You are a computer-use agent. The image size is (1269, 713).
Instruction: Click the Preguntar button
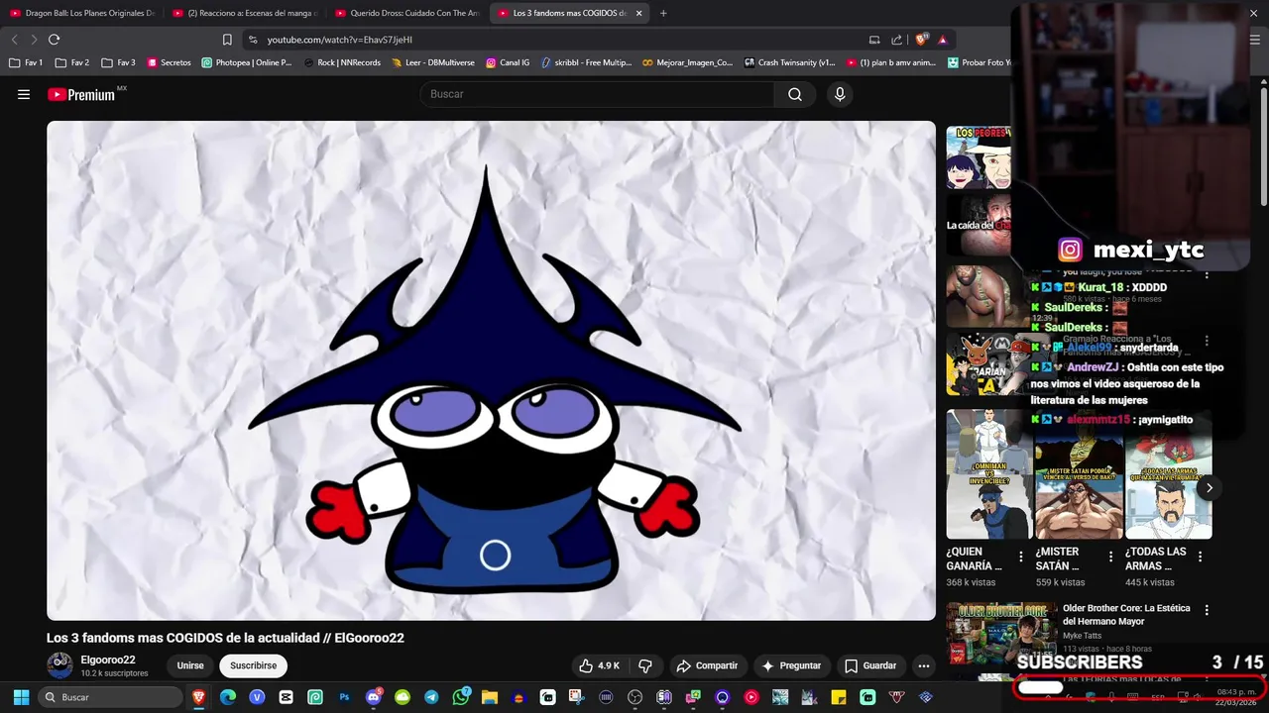point(791,665)
